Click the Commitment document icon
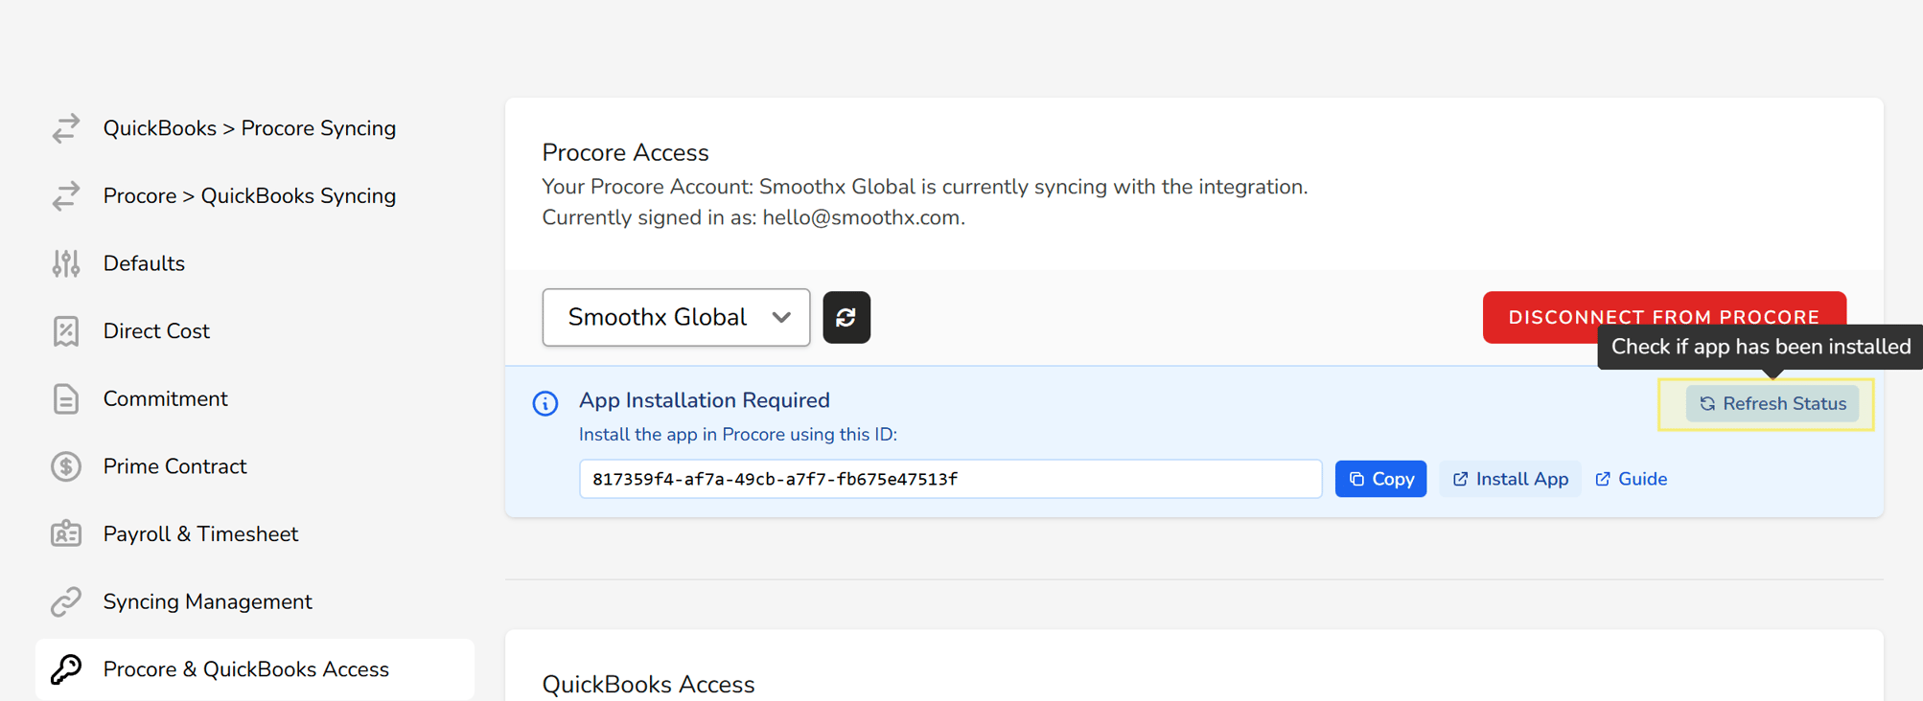The height and width of the screenshot is (701, 1923). 66,399
